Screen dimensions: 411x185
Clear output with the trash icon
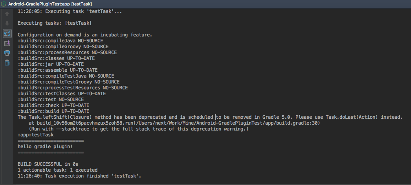pos(7,63)
